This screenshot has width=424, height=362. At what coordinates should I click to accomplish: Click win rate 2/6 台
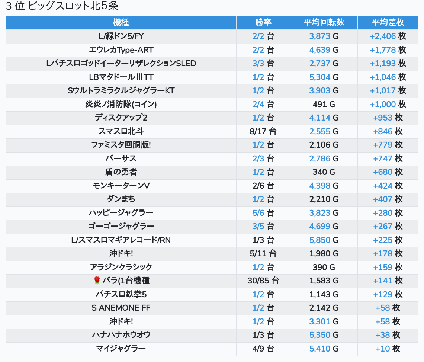point(263,186)
